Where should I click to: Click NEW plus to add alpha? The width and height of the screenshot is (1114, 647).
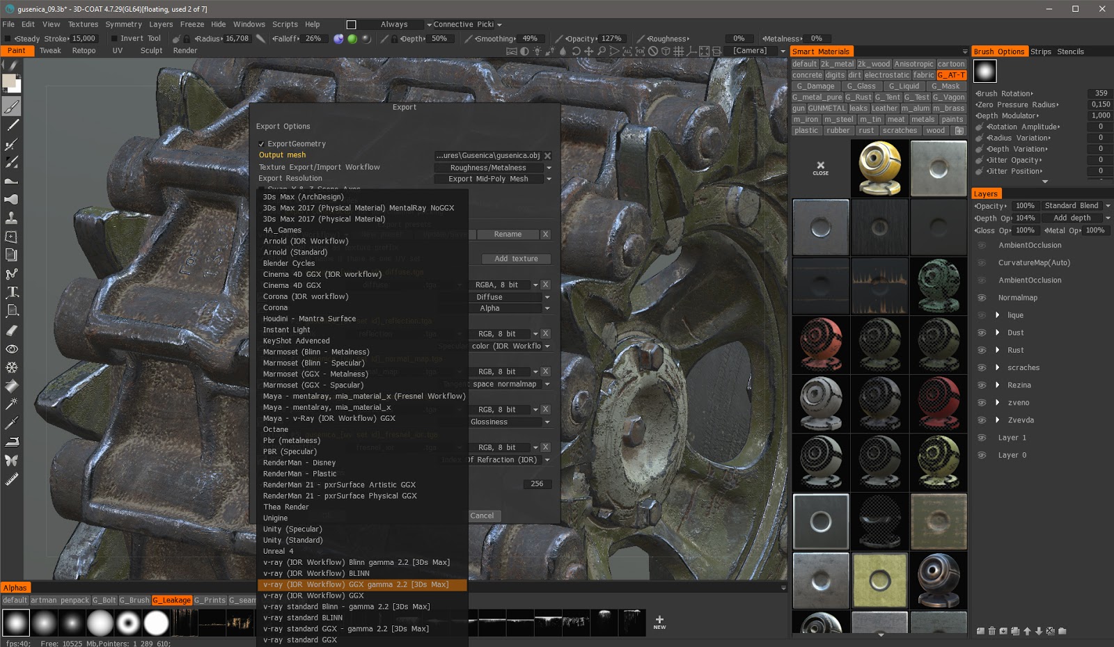tap(659, 622)
